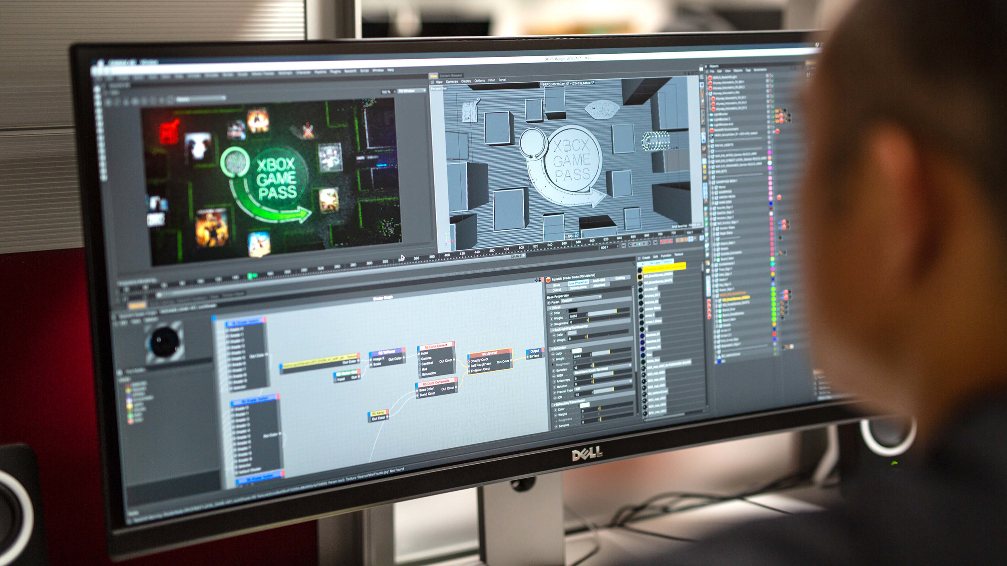Open the Preset Custom dropdown
This screenshot has width=1007, height=566.
click(x=581, y=300)
